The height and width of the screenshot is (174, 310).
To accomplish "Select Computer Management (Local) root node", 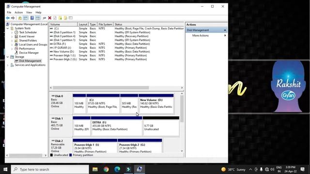I will (x=29, y=24).
